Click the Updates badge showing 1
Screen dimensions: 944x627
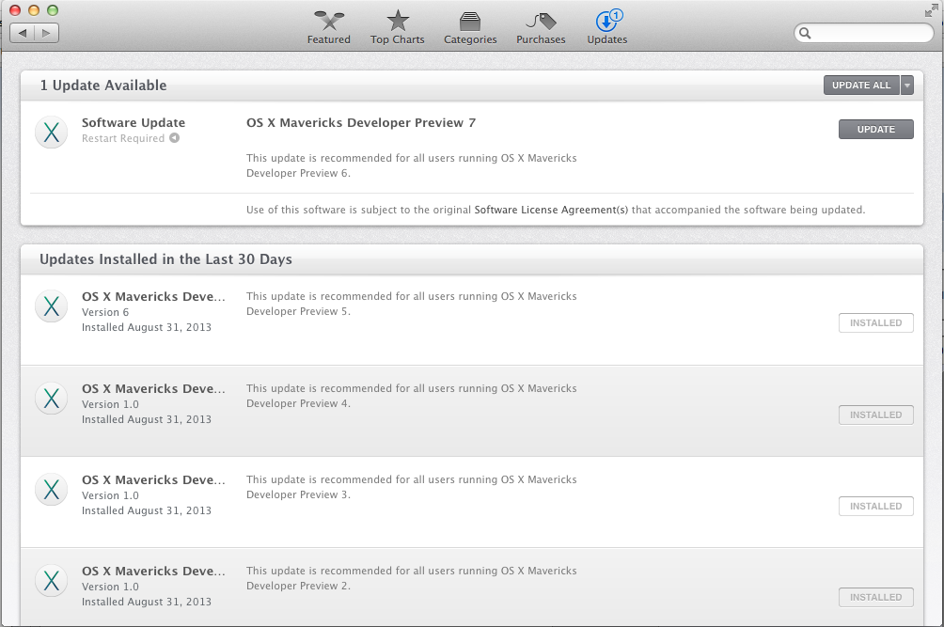click(x=616, y=15)
